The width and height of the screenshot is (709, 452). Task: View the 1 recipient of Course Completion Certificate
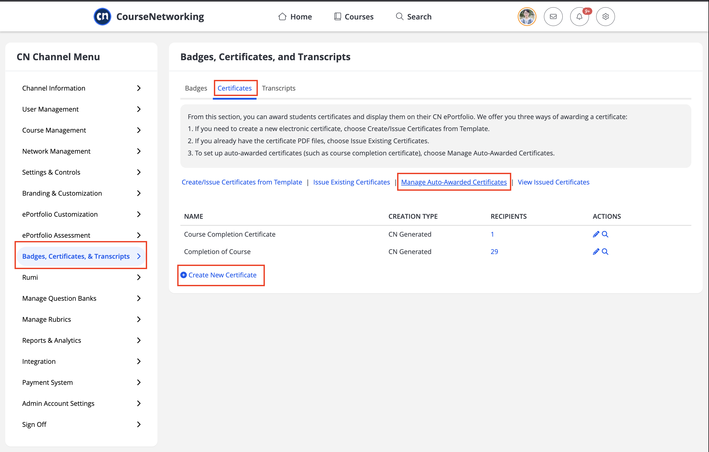492,234
